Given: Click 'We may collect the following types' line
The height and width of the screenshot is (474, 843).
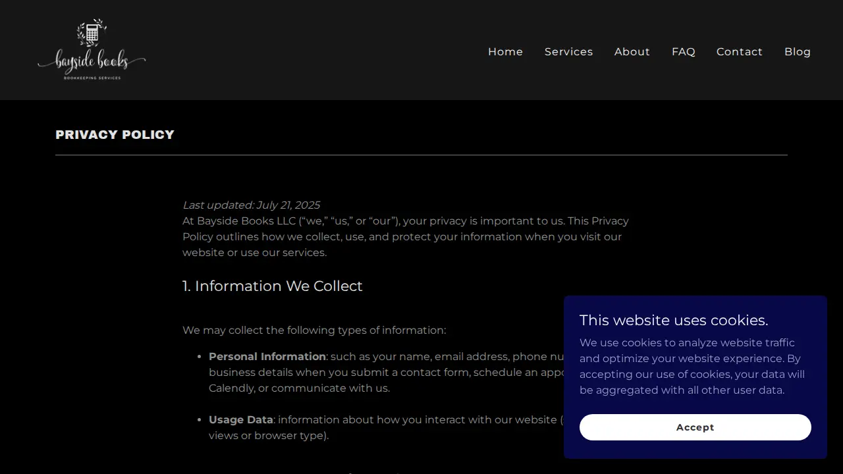Looking at the screenshot, I should coord(314,330).
